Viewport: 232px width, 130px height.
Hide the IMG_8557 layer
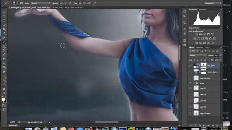pos(190,66)
